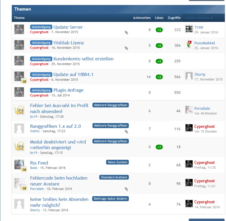Open the Kundenkonto selbst erstellen thread
226x221 pixels.
coord(83,59)
